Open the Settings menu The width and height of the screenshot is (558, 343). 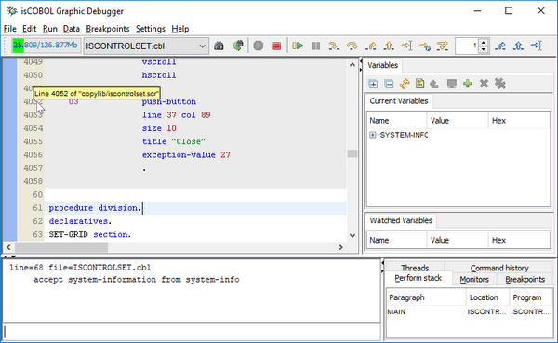coord(150,29)
